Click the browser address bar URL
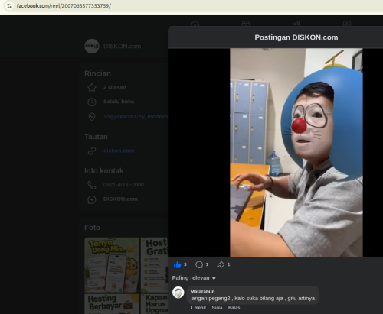Image resolution: width=383 pixels, height=314 pixels. tap(64, 5)
